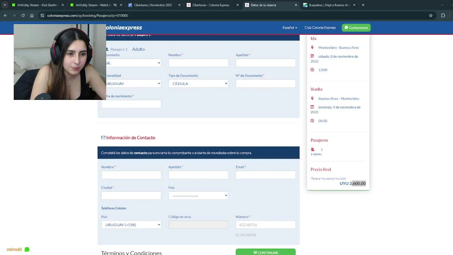Click the Montevideo - Buenos Aires text
The image size is (453, 255).
tap(338, 47)
